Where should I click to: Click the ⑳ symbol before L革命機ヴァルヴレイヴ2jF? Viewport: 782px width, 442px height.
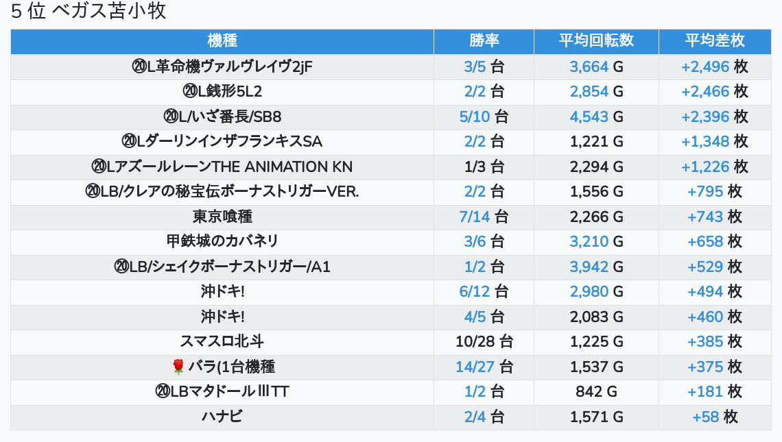tap(139, 67)
